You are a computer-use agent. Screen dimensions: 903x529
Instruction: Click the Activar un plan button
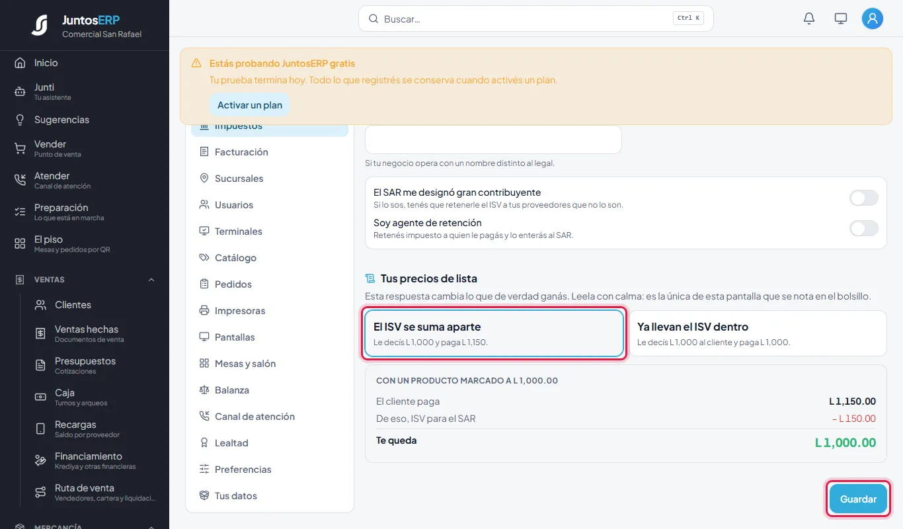click(250, 105)
